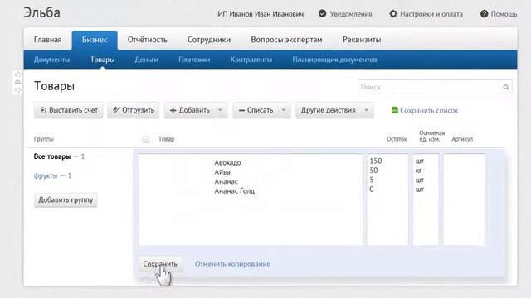Open the Реквизиты tab
531x298 pixels.
point(362,40)
